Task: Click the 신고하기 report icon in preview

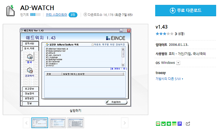Action: point(30,70)
